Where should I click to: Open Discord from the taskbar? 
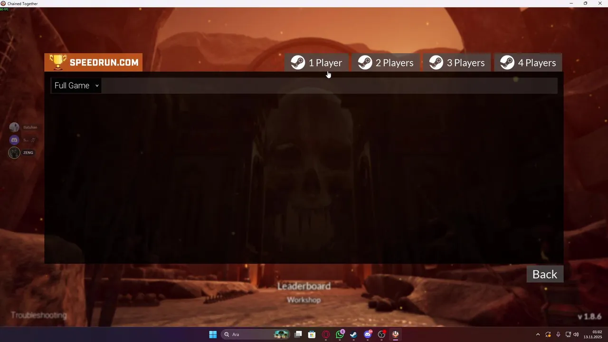tap(368, 334)
